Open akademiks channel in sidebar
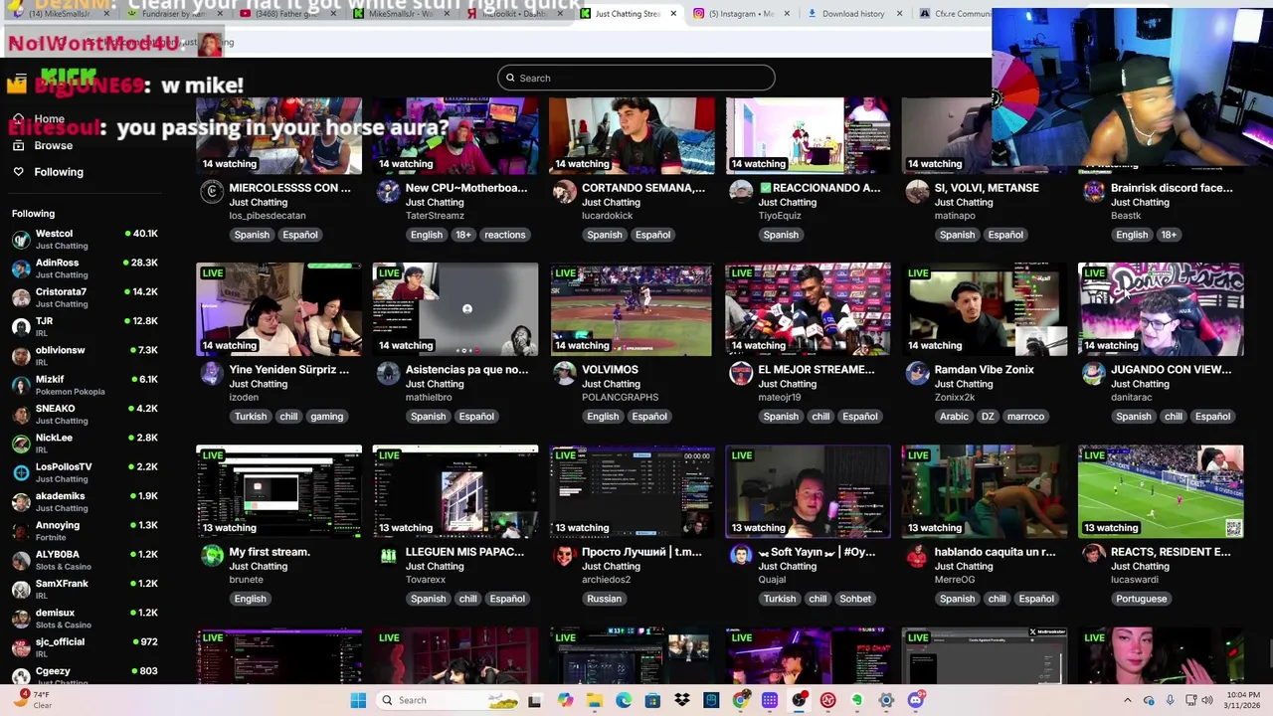Image resolution: width=1273 pixels, height=716 pixels. [x=85, y=502]
